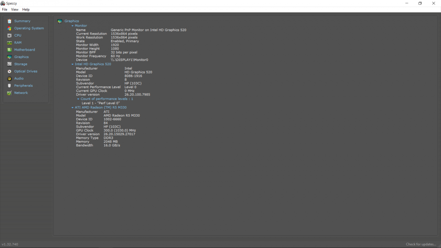Select the State value Enabled, Primary
The image size is (441, 248).
[125, 41]
